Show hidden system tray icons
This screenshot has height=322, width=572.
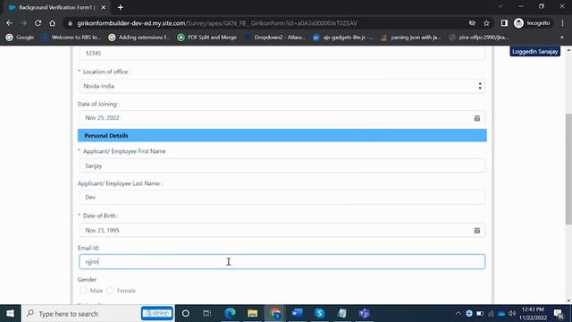458,313
